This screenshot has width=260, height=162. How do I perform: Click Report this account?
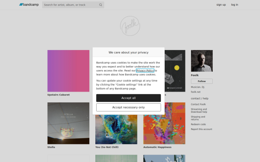tap(201, 129)
